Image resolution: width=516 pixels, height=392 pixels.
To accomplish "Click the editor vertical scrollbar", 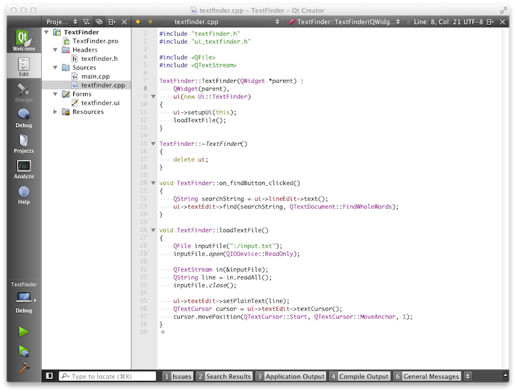I will click(506, 198).
